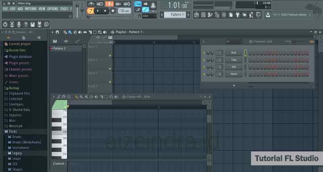
Task: Toggle mute LED of Clap channel
Action: (204, 60)
